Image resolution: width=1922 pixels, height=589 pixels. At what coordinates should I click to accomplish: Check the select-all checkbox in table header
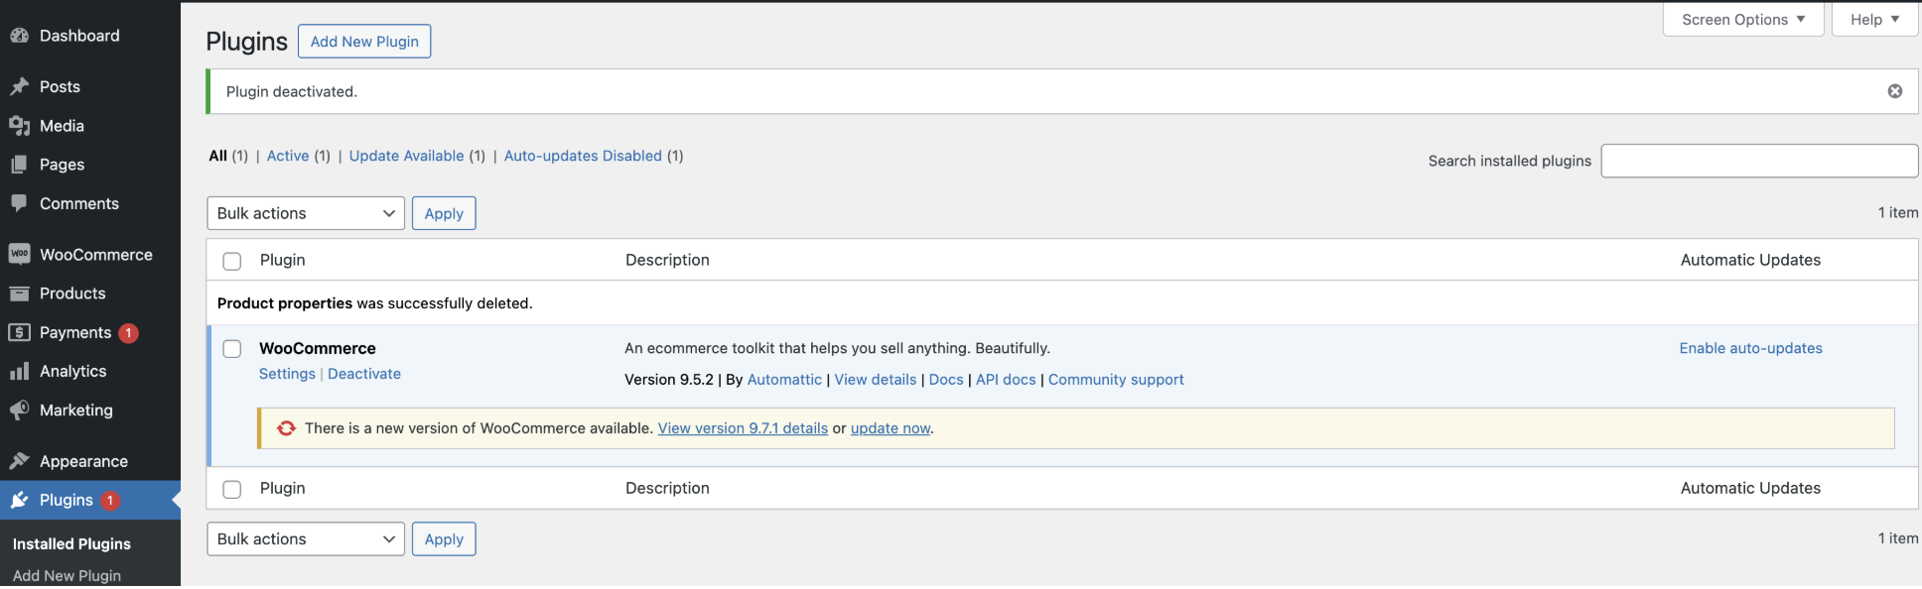(x=232, y=261)
